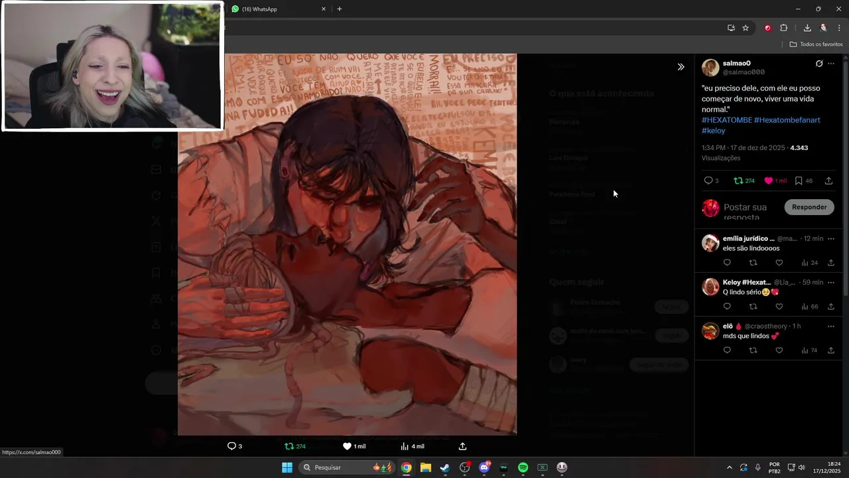Screen dimensions: 849x478
Task: Open Steam from the taskbar
Action: [x=445, y=467]
